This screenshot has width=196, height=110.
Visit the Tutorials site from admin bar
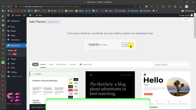click(17, 15)
